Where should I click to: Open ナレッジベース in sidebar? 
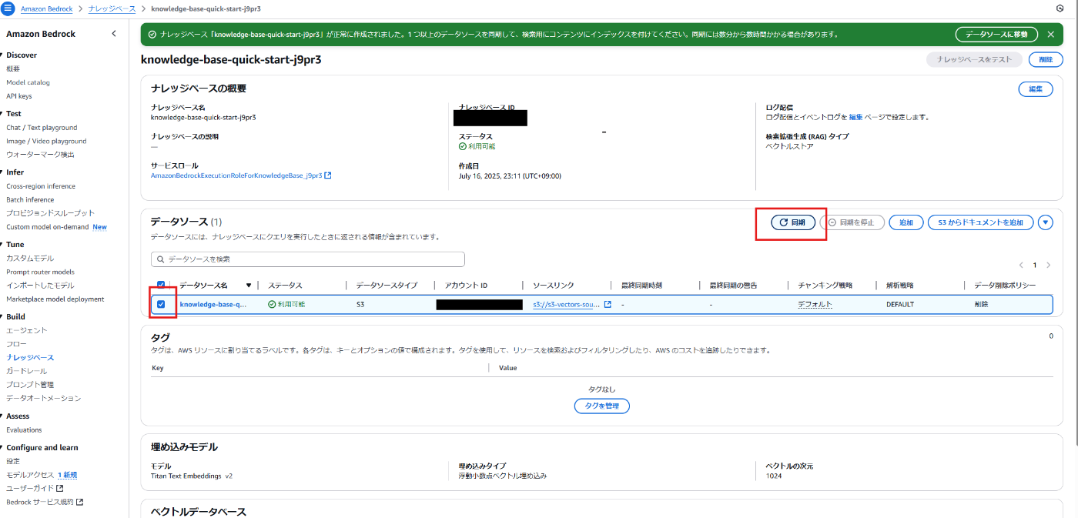30,358
